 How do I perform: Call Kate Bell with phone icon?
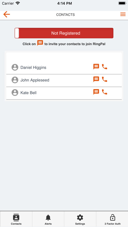tap(104, 92)
